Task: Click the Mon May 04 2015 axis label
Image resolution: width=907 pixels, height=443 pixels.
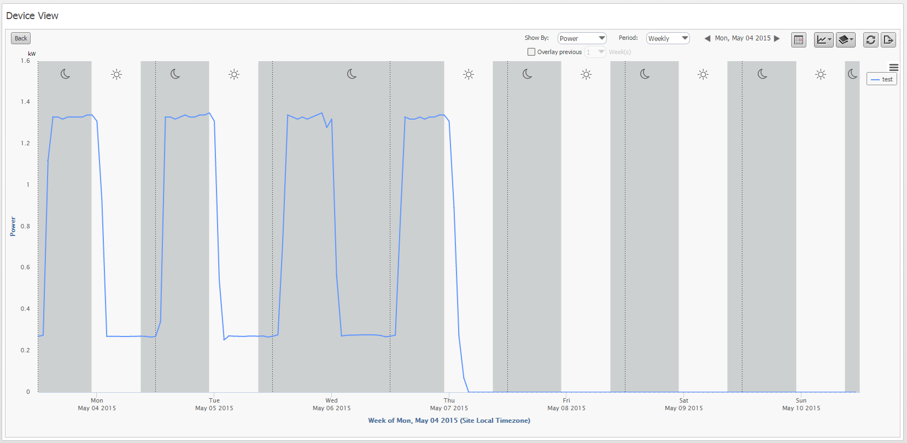Action: click(97, 404)
